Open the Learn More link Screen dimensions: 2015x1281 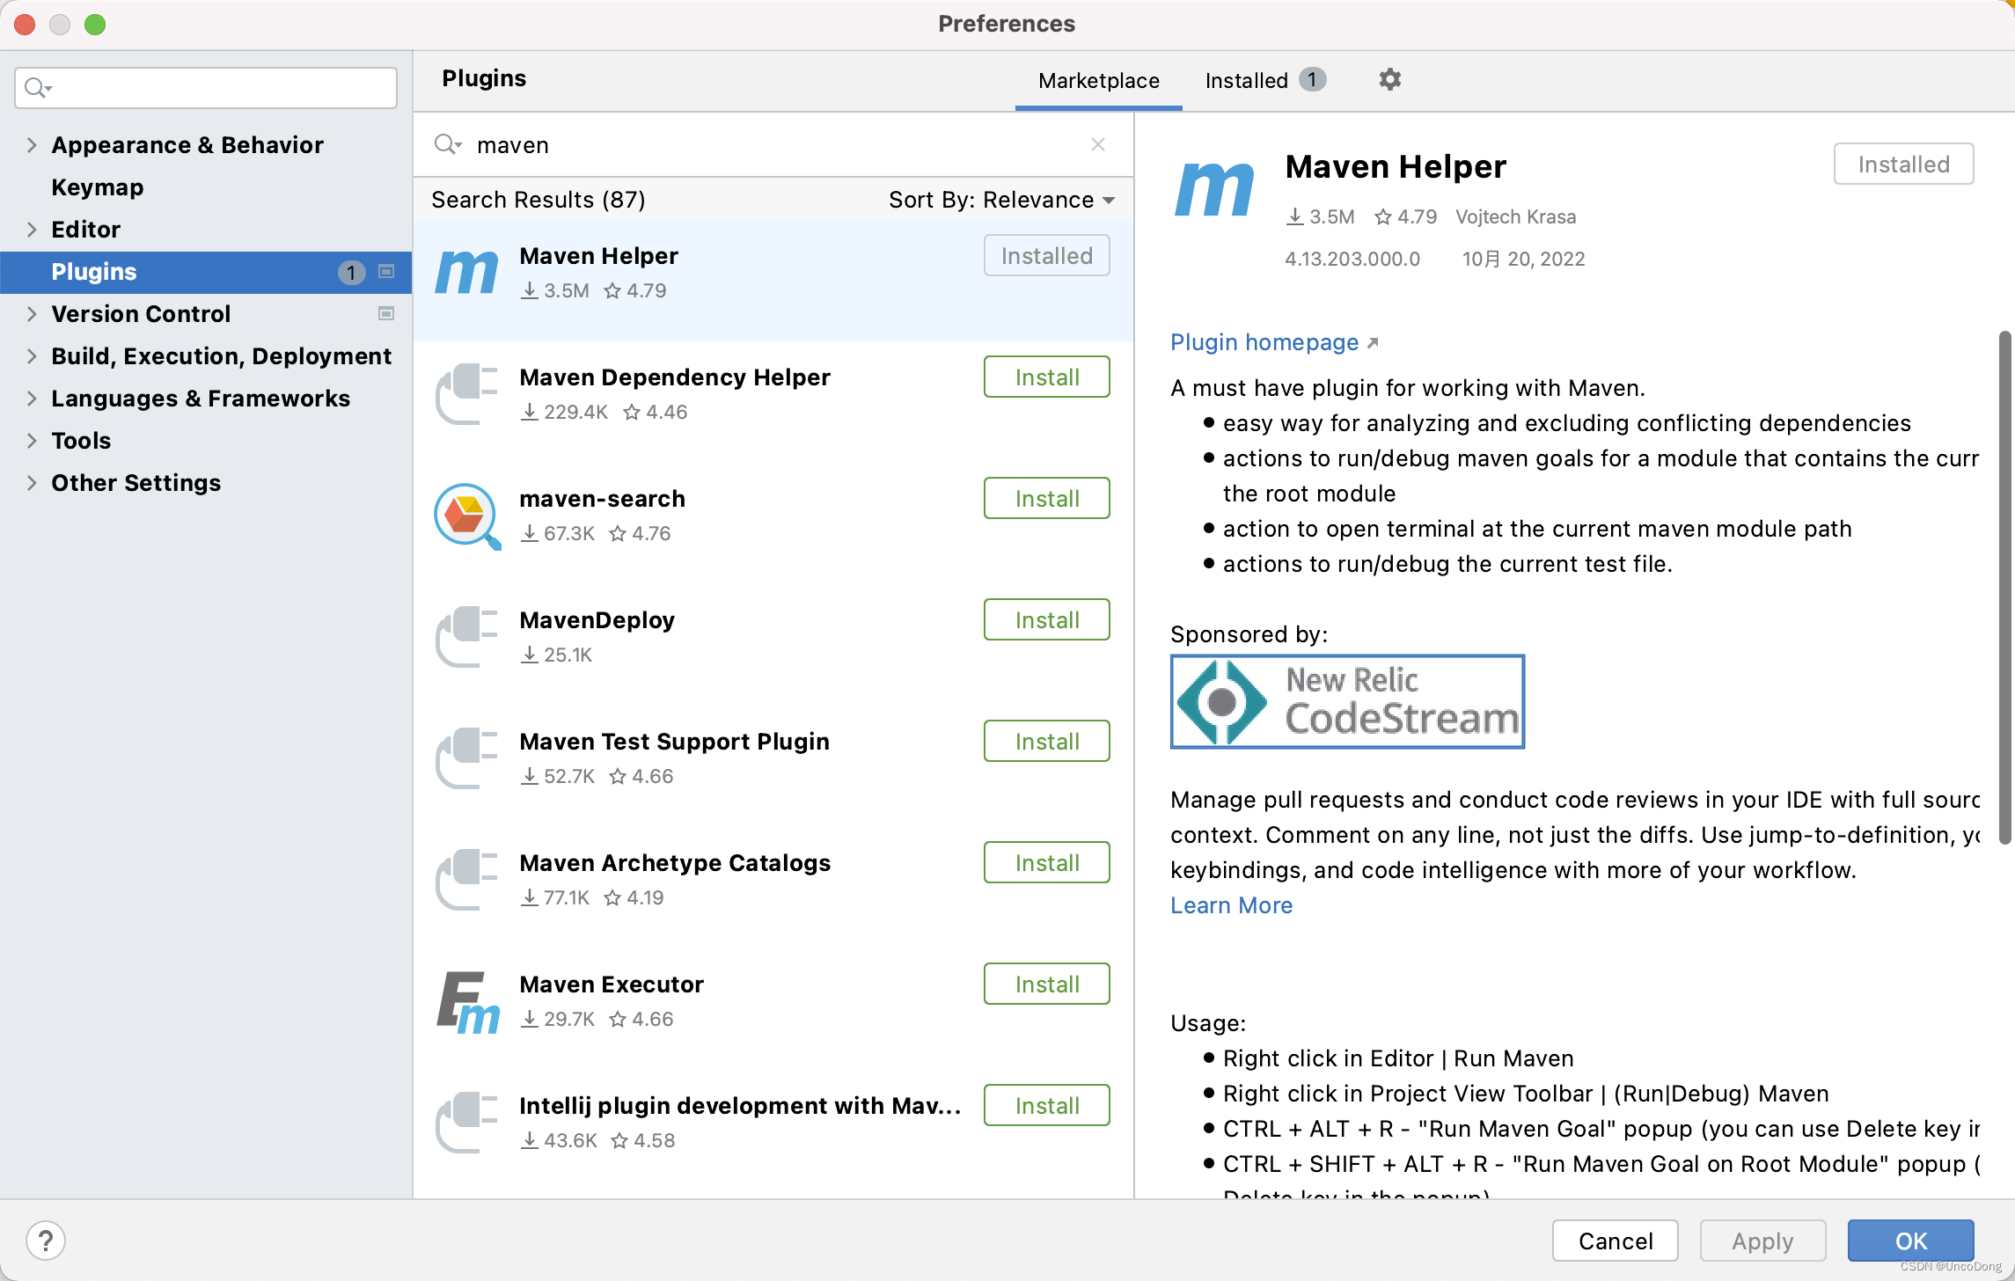1231,905
